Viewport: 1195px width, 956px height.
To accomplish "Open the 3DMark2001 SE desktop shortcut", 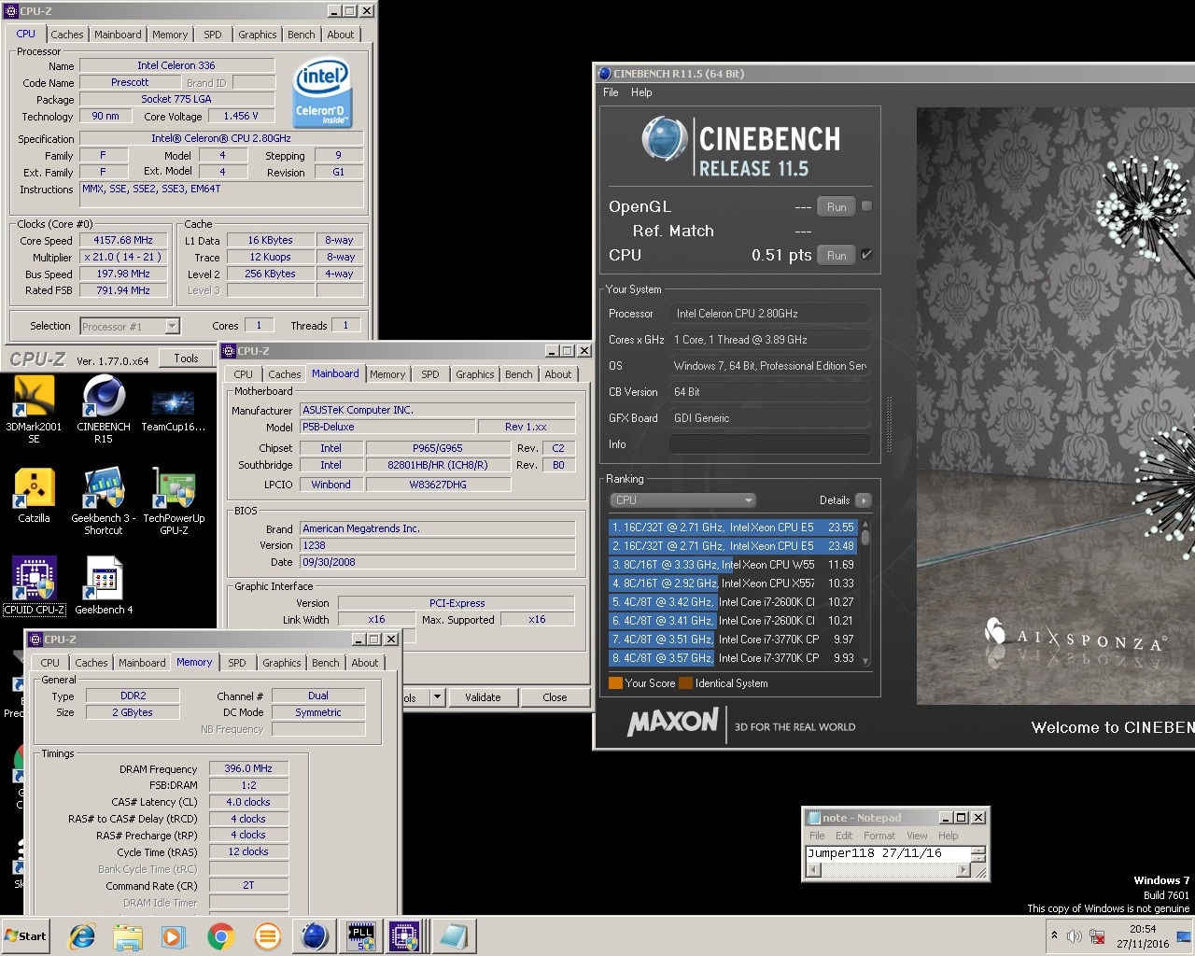I will coord(34,408).
